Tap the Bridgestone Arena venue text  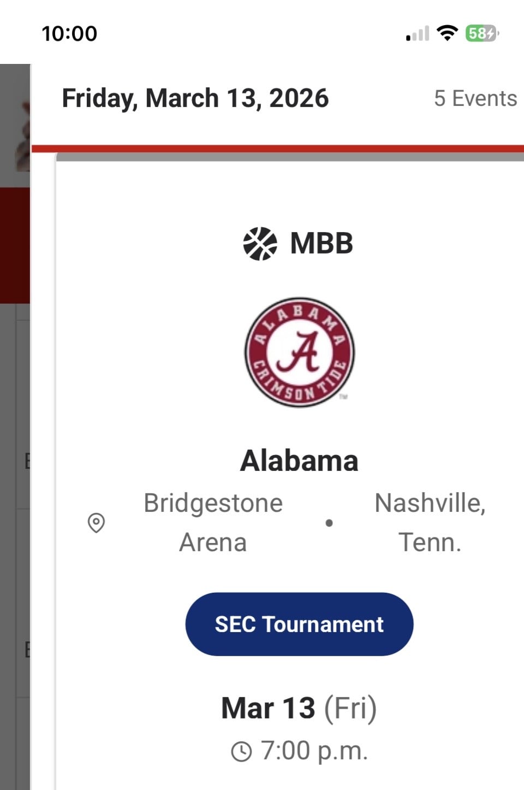tap(213, 522)
